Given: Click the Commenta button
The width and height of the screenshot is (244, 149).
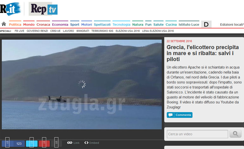Looking at the screenshot, I should click(180, 115).
